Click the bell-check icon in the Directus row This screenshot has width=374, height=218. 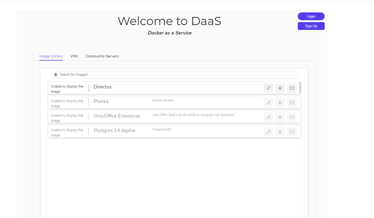[x=280, y=88]
